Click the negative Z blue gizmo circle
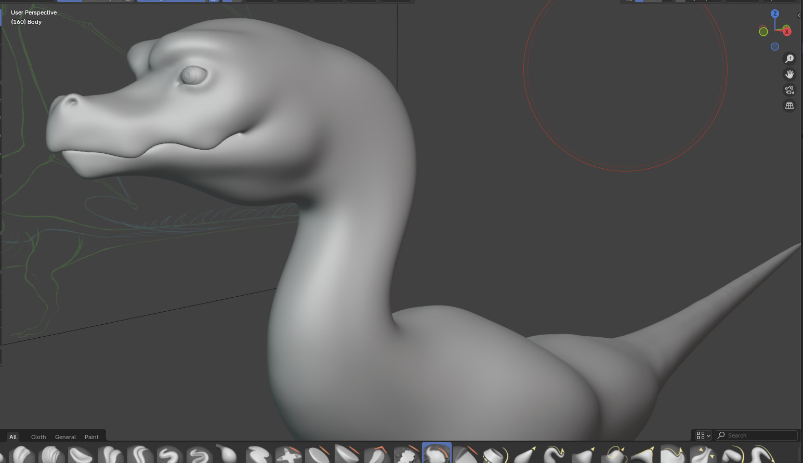803x463 pixels. (775, 47)
